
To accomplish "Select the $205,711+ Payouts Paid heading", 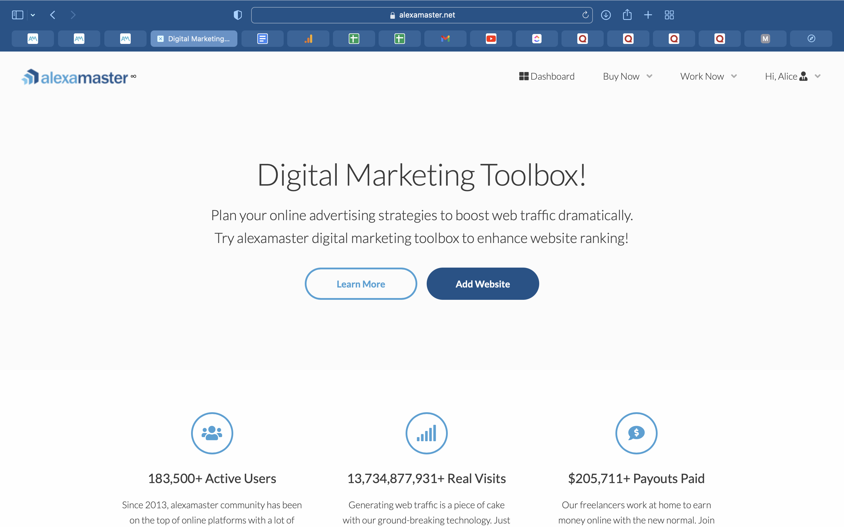I will point(637,479).
